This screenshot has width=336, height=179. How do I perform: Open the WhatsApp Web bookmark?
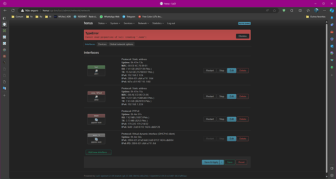(x=110, y=17)
